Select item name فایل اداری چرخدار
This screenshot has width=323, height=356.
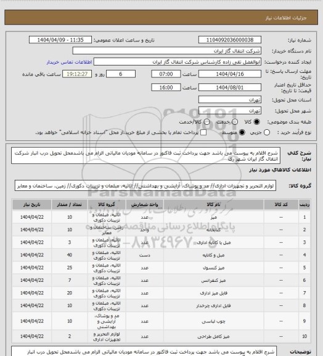[x=213, y=305]
